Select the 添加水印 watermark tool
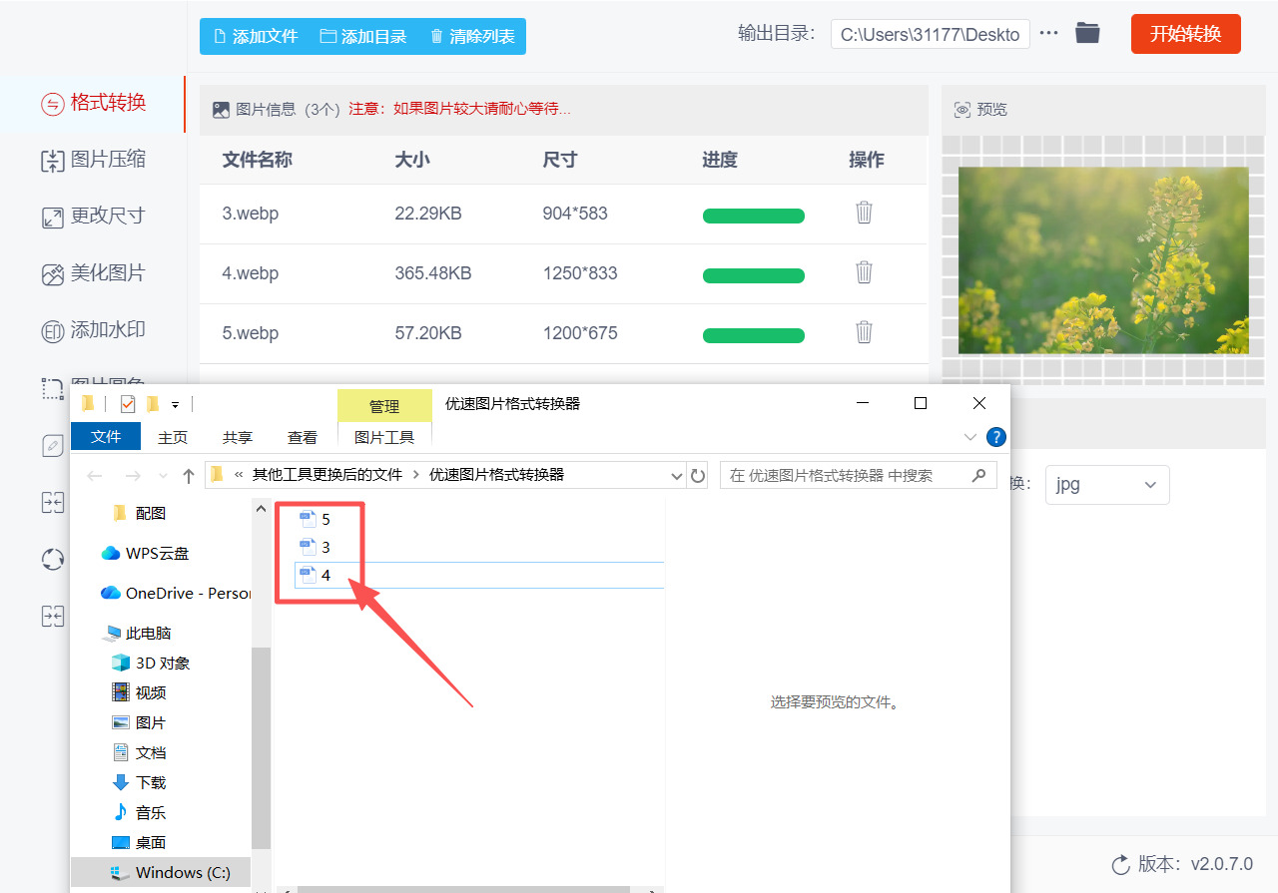 93,330
